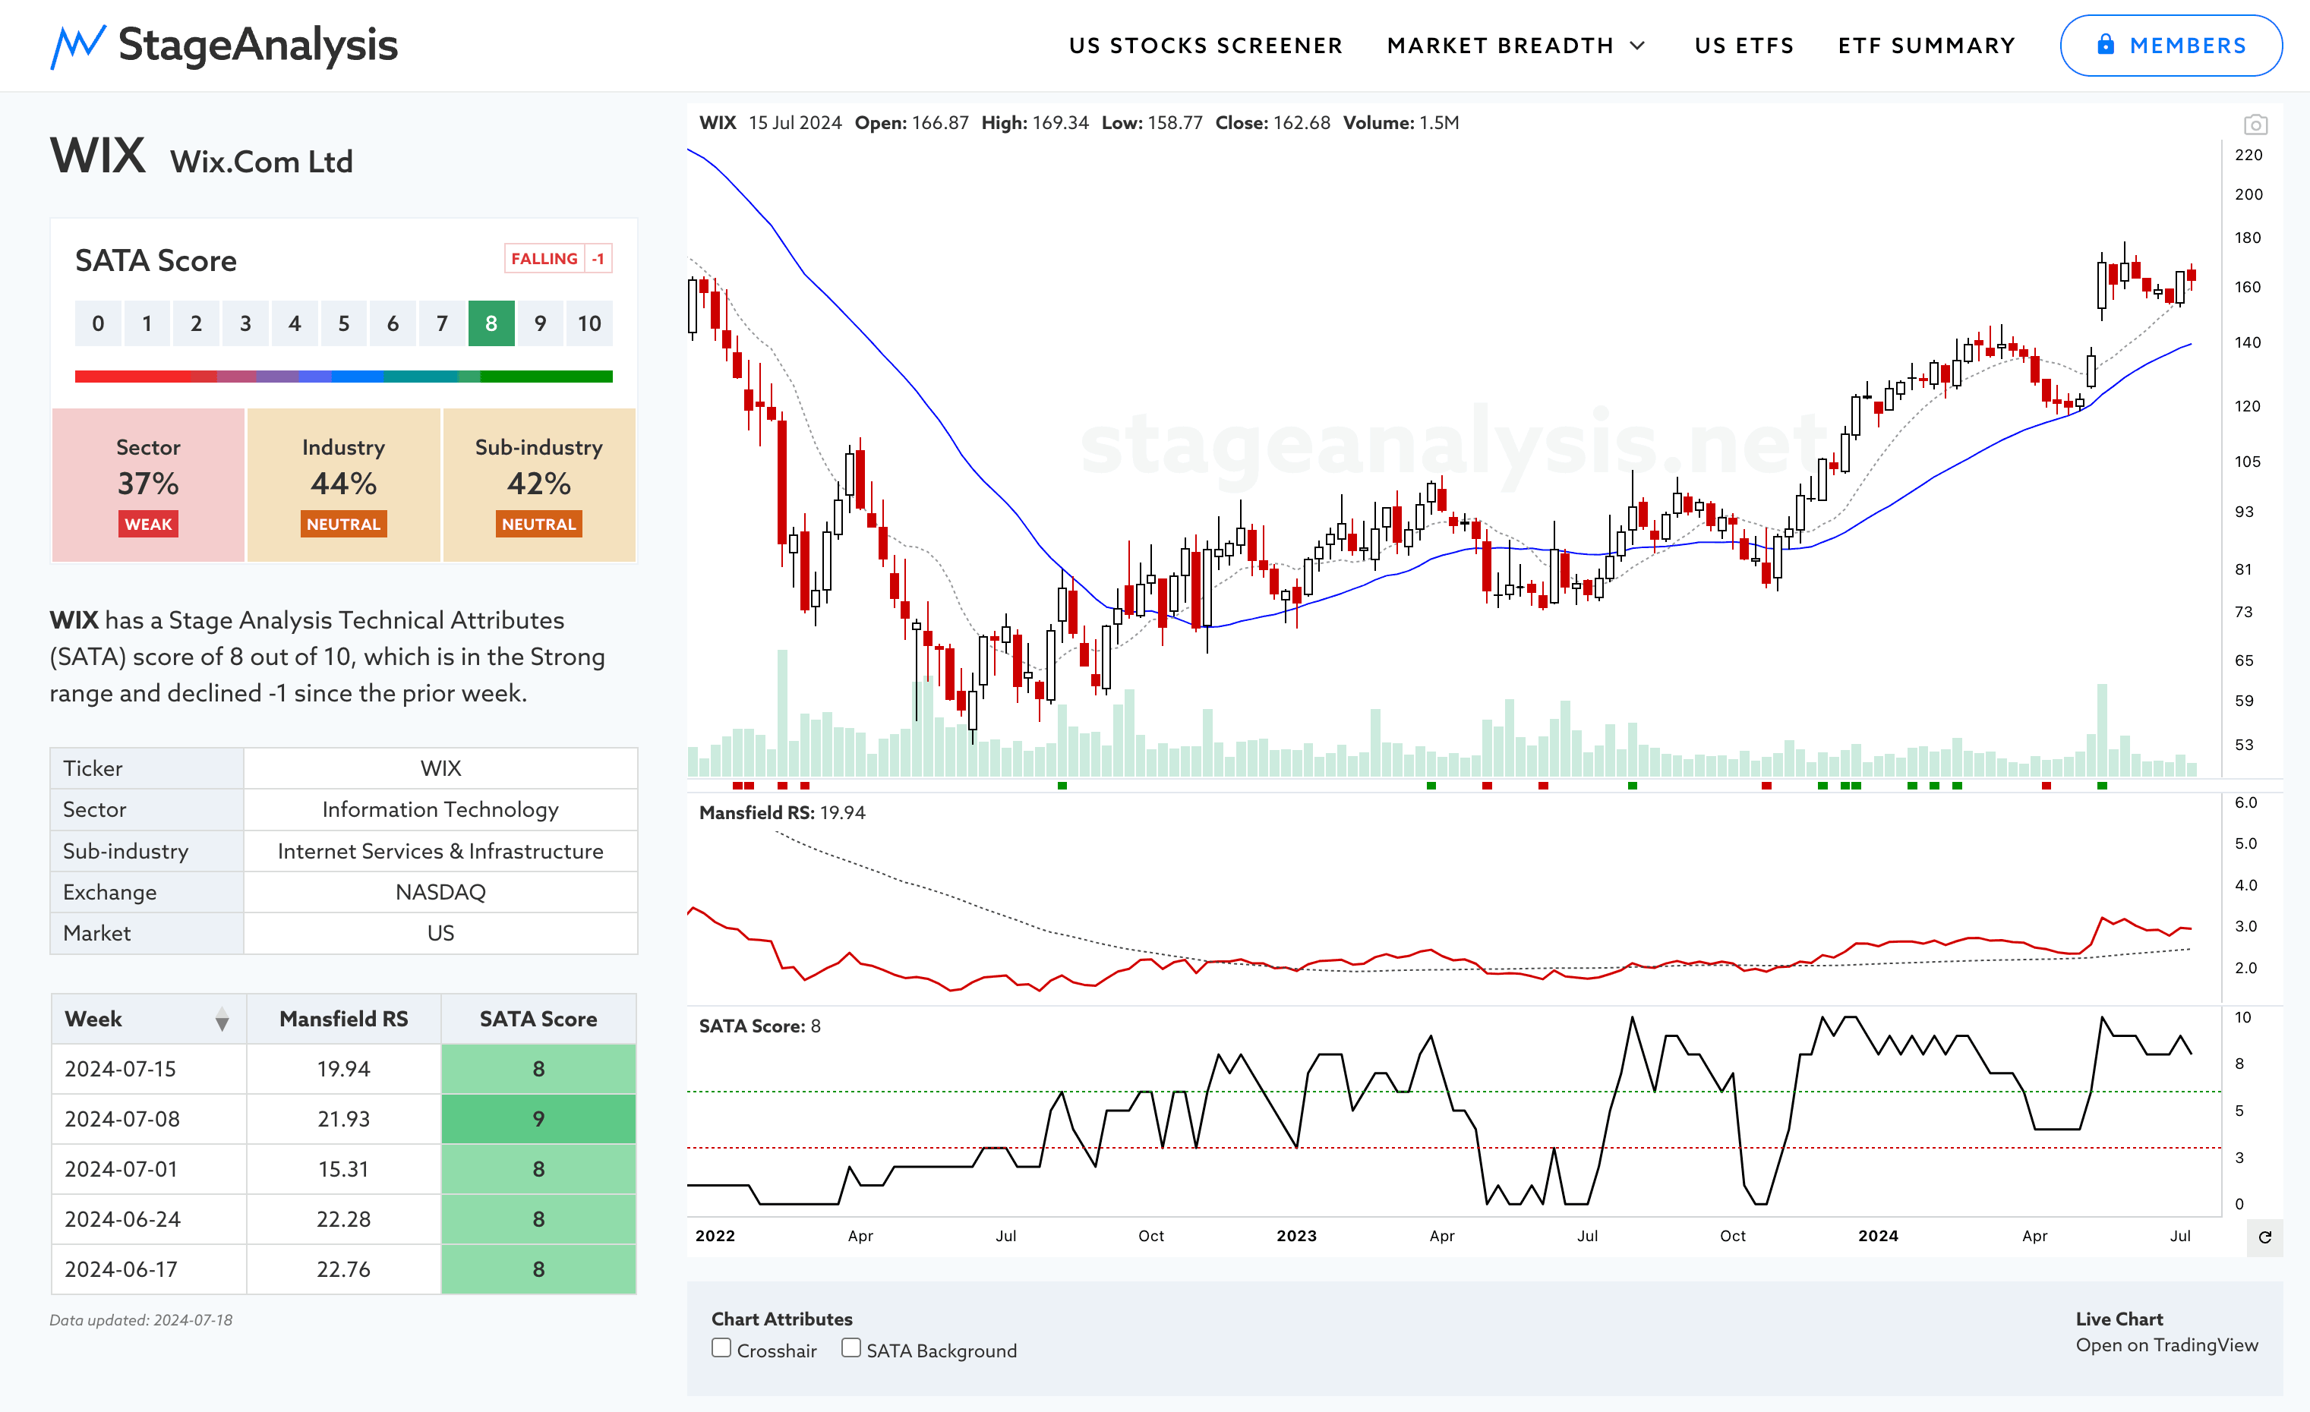Expand the Market Breadth dropdown chevron

(1638, 46)
